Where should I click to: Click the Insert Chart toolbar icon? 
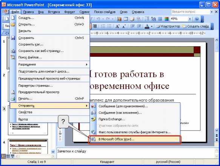(119, 19)
